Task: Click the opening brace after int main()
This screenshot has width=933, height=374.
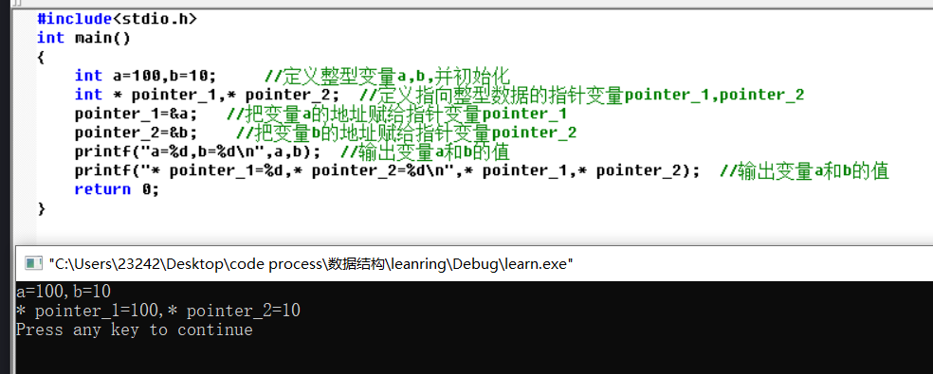Action: point(41,57)
